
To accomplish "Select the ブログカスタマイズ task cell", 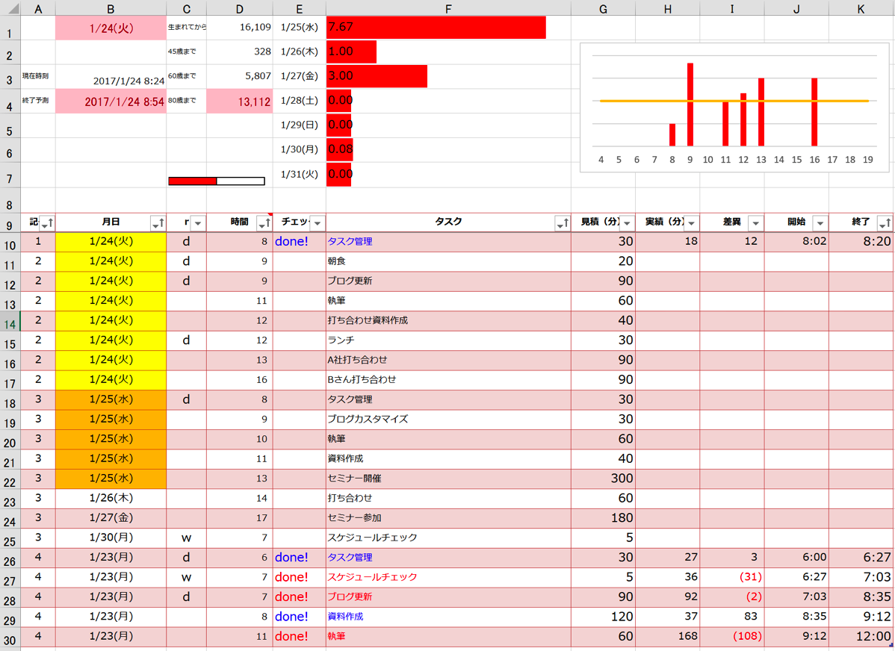I will 449,420.
